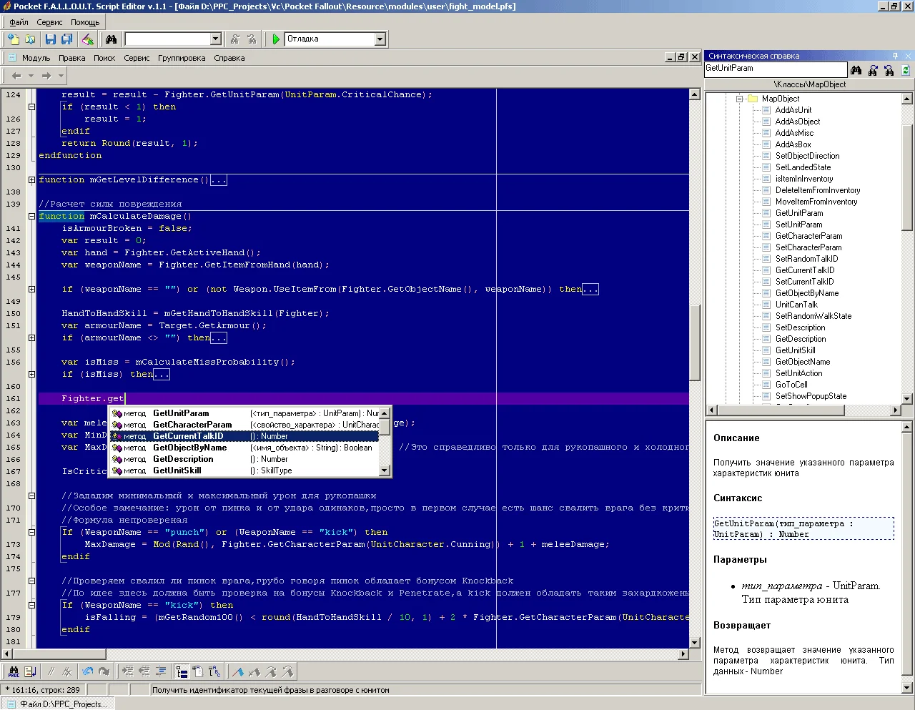
Task: Open the Группировка menu
Action: tap(182, 58)
